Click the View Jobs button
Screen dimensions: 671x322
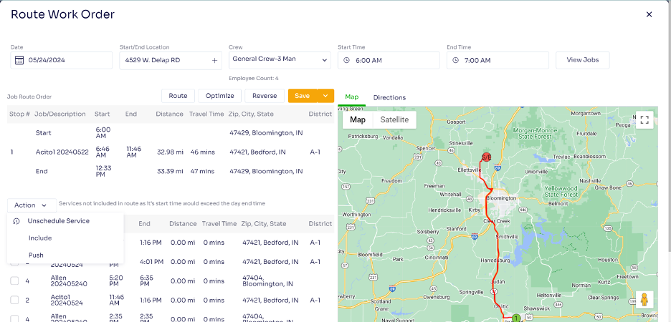582,60
